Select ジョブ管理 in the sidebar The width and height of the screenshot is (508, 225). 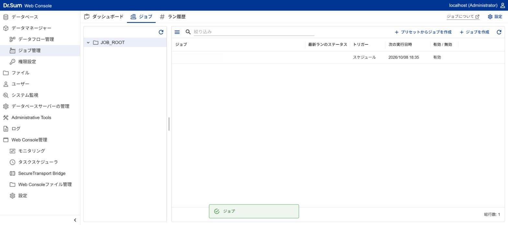coord(40,51)
